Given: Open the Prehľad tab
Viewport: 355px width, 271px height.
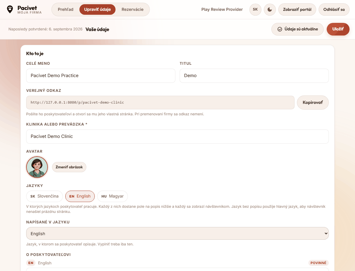Looking at the screenshot, I should pos(65,10).
